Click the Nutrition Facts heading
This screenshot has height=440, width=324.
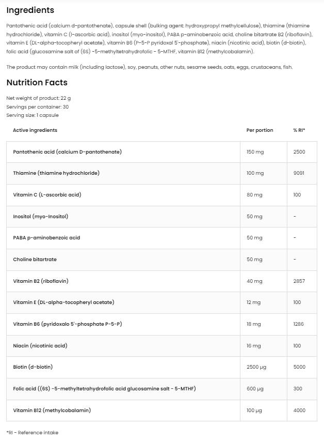pos(37,82)
